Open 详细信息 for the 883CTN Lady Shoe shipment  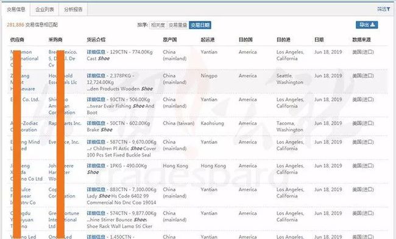96,190
